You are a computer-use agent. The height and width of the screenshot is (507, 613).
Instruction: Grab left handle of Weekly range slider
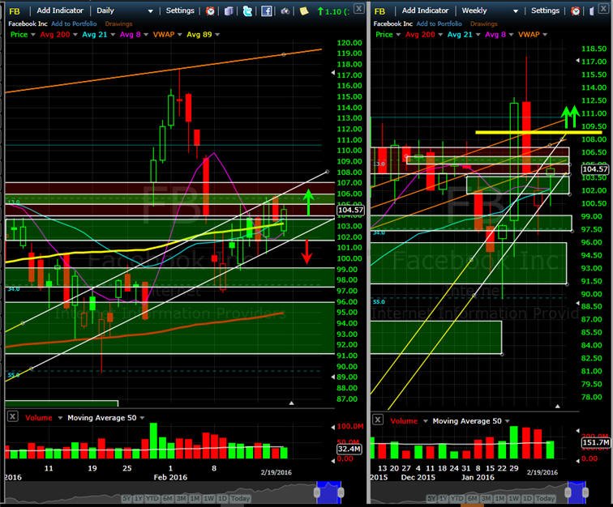pyautogui.click(x=568, y=492)
